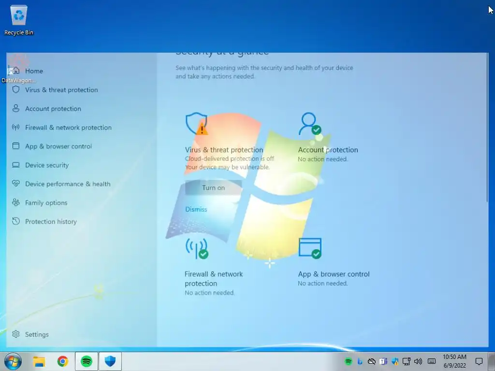The width and height of the screenshot is (495, 371).
Task: Click the laptop icon beside Device security
Action: [x=16, y=165]
